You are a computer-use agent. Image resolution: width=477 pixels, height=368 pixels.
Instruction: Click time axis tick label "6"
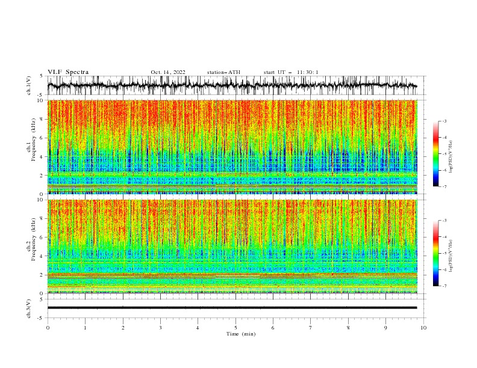point(273,328)
